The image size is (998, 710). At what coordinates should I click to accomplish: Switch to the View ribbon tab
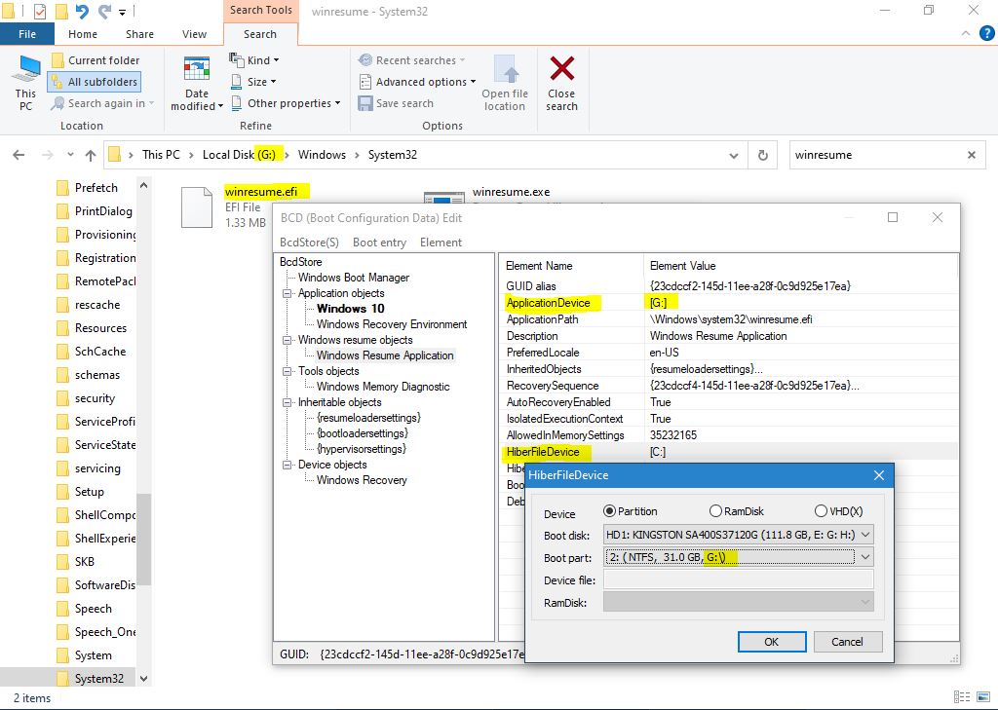tap(194, 34)
